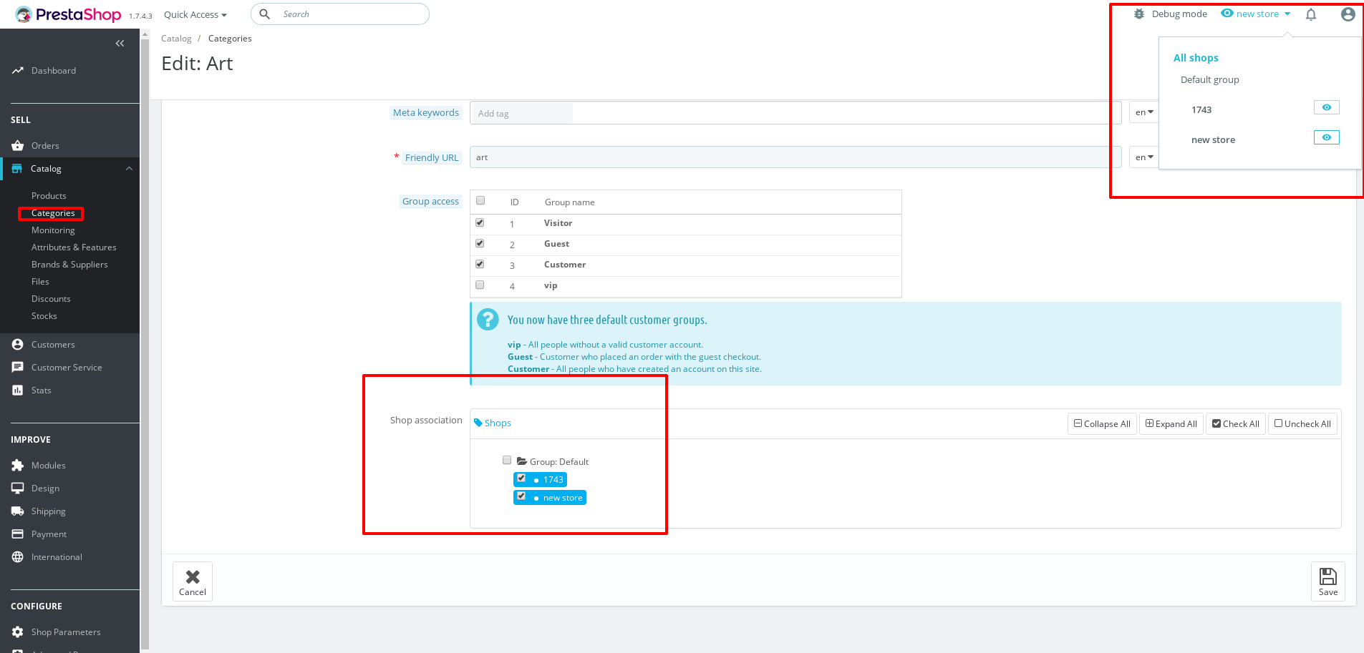Click the Modules puzzle icon
This screenshot has height=653, width=1364.
18,466
